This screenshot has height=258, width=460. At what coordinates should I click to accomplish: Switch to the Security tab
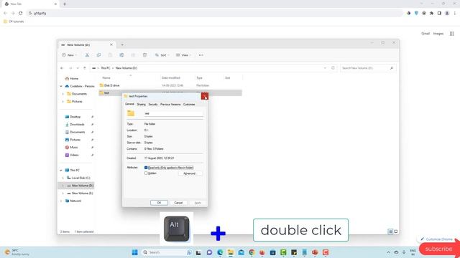click(153, 105)
